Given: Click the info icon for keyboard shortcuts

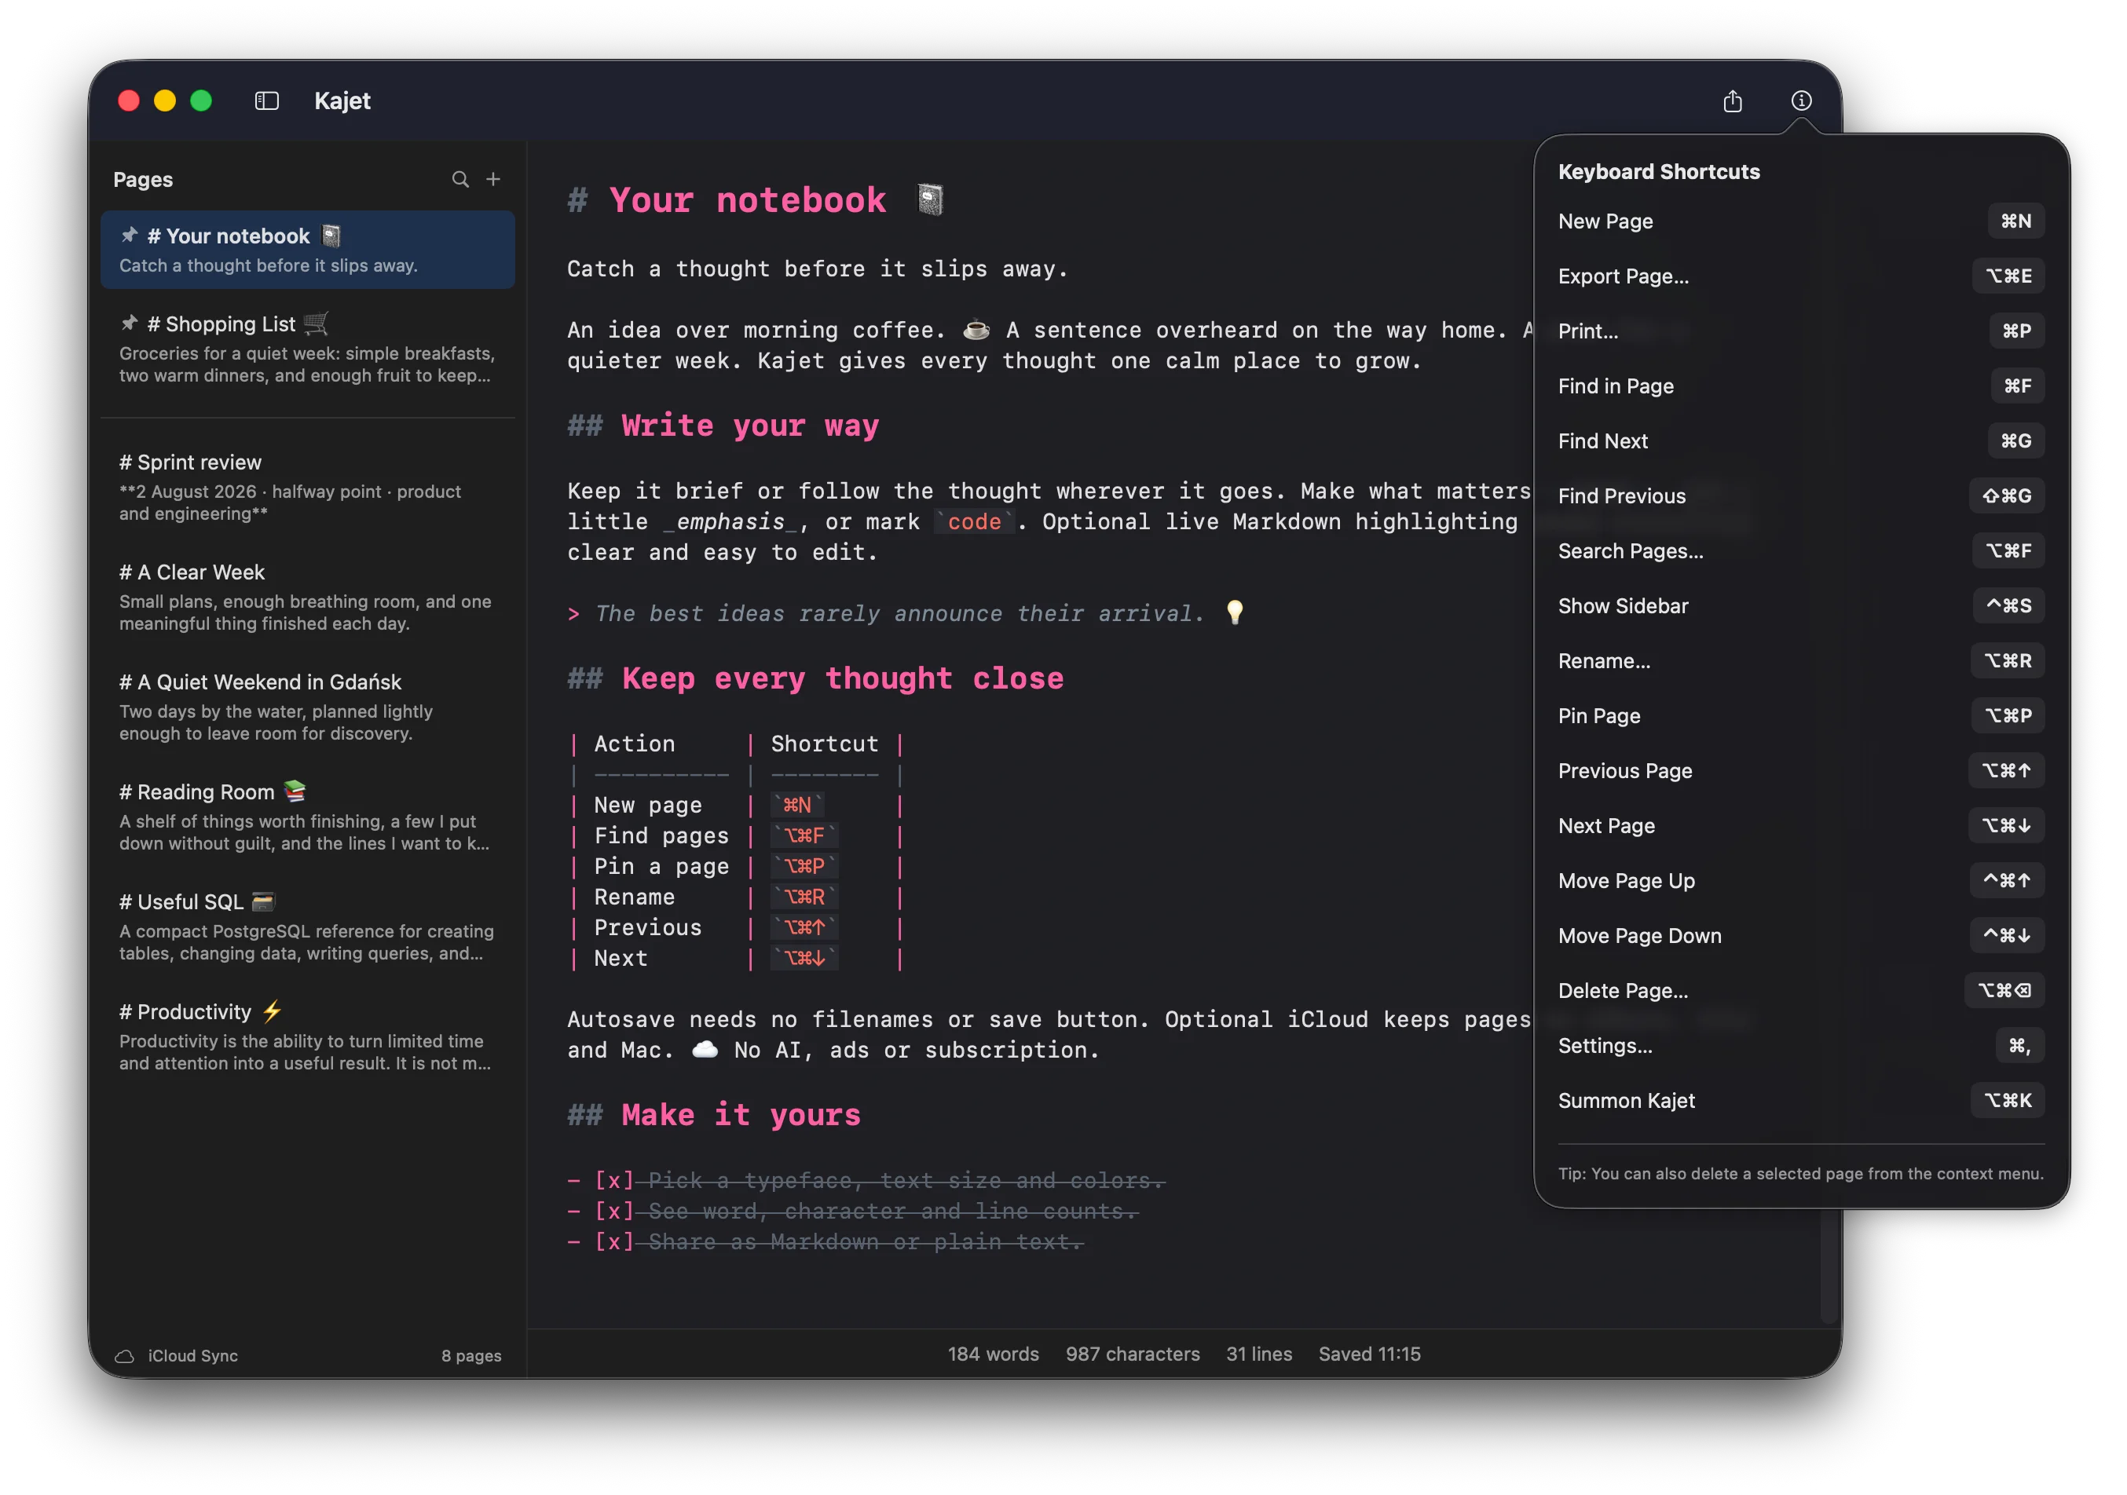Looking at the screenshot, I should 1801,101.
